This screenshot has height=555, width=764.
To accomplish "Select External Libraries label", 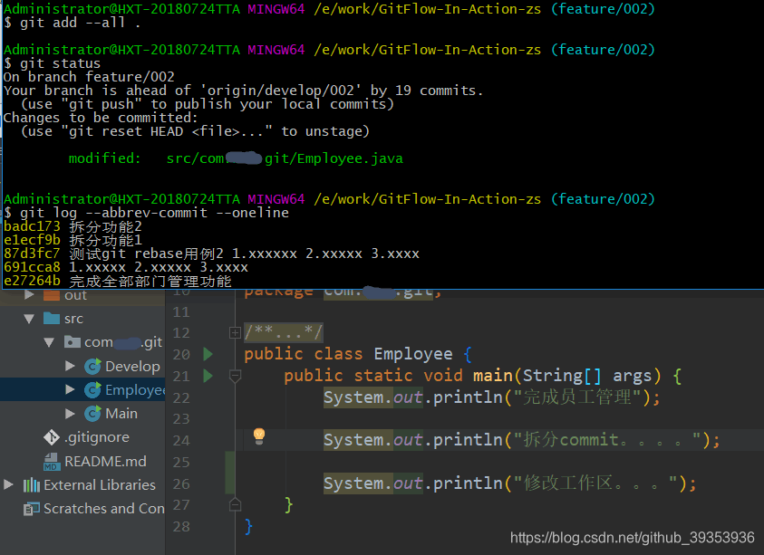I will tap(100, 485).
